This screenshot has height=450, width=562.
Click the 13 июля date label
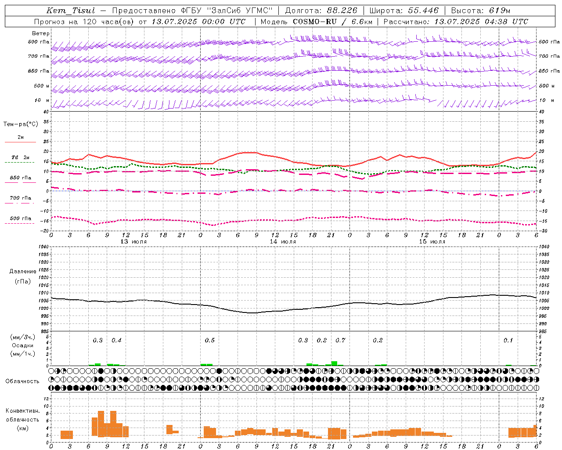(x=133, y=242)
